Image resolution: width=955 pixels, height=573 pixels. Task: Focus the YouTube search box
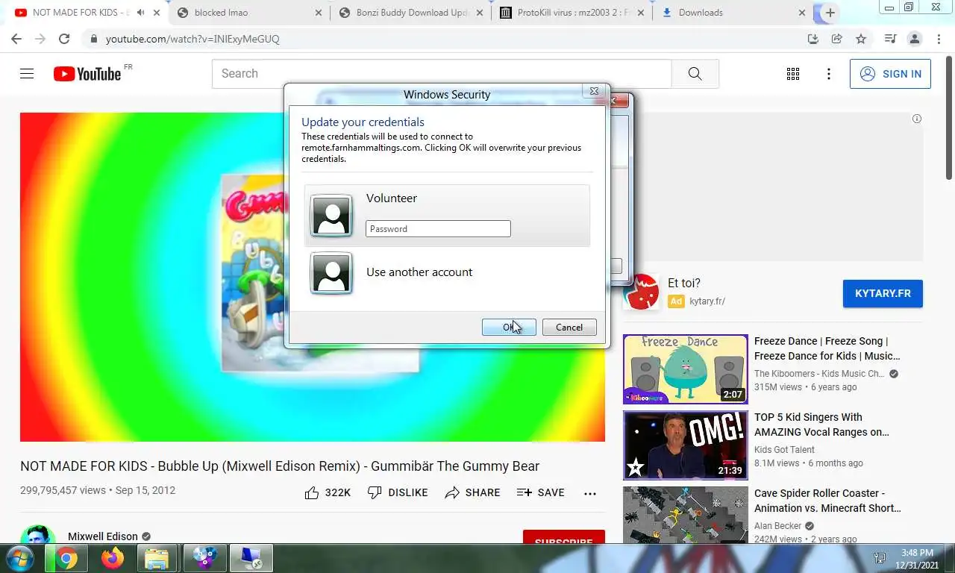click(x=442, y=74)
